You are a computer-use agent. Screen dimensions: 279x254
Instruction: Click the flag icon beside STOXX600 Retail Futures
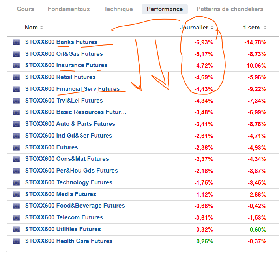16,77
